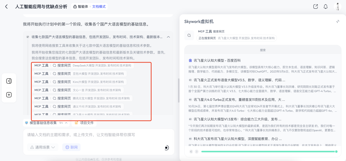Go to next step in virtual machine playback

(x=197, y=151)
